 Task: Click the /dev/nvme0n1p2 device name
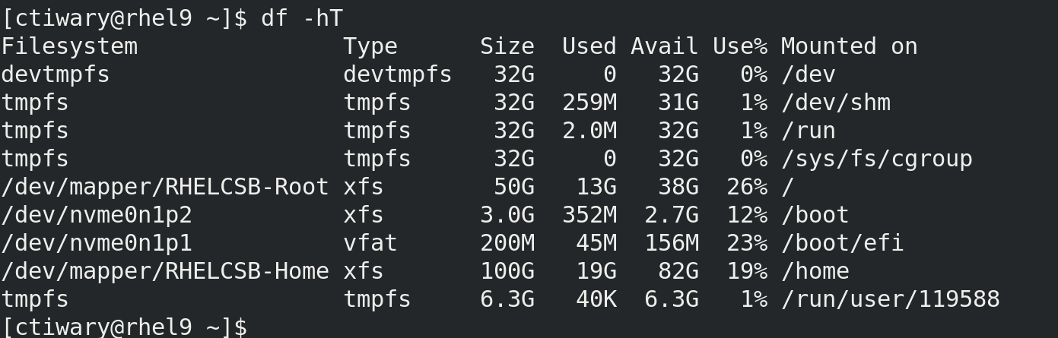pos(97,215)
